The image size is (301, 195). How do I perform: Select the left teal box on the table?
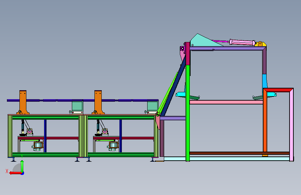tap(77, 106)
